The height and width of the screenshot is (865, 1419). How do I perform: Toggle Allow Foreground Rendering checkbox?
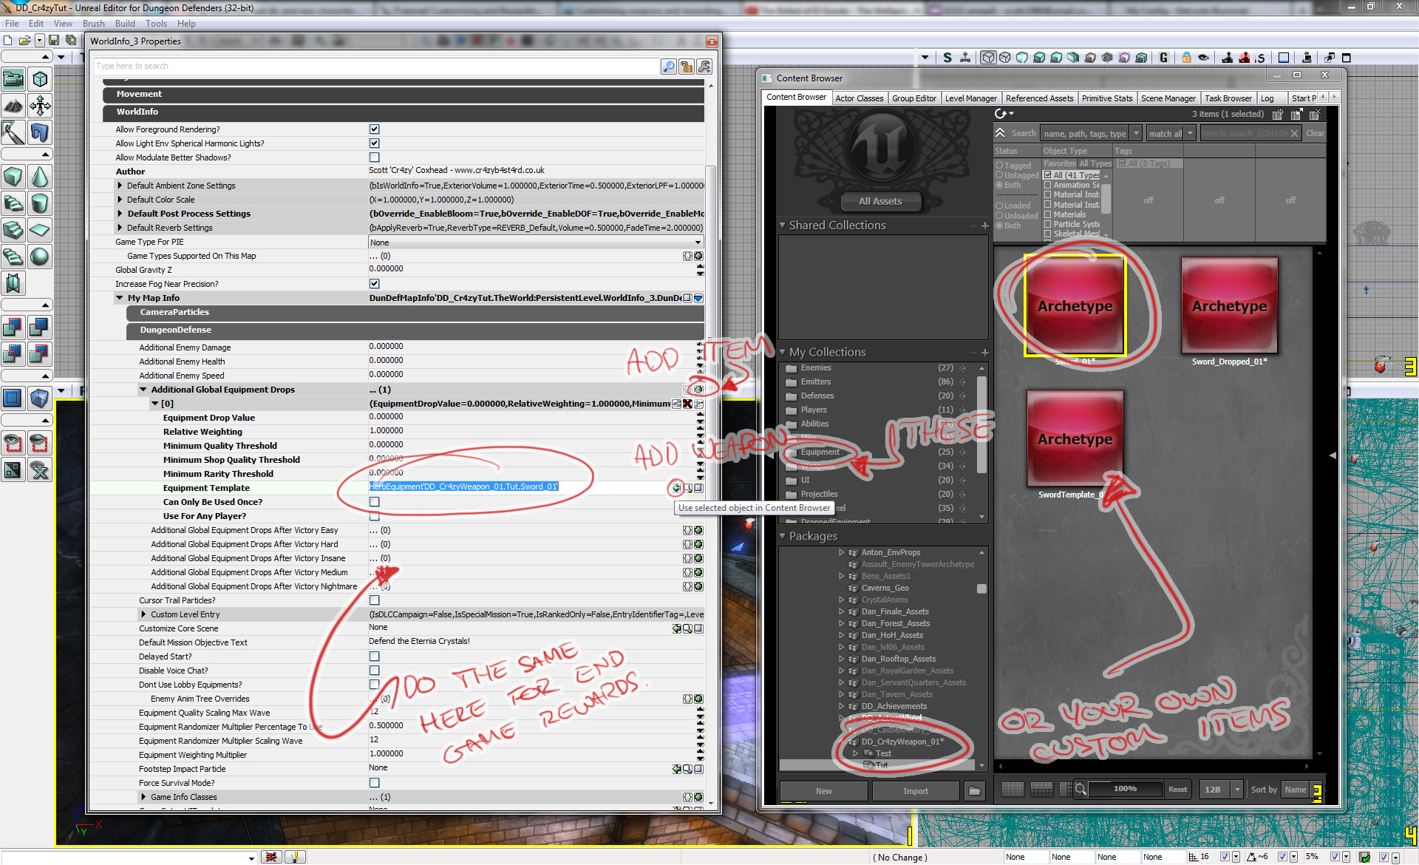375,129
